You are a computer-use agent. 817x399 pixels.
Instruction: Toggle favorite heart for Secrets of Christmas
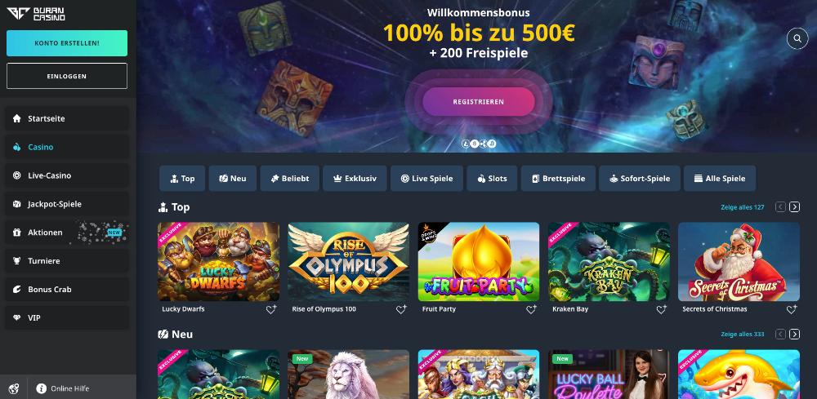tap(792, 309)
